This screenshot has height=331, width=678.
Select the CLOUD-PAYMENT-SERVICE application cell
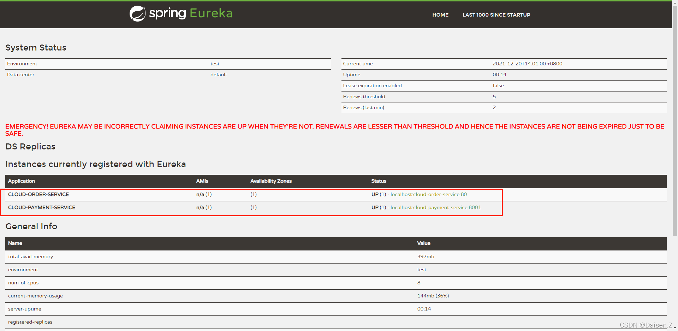tap(42, 207)
